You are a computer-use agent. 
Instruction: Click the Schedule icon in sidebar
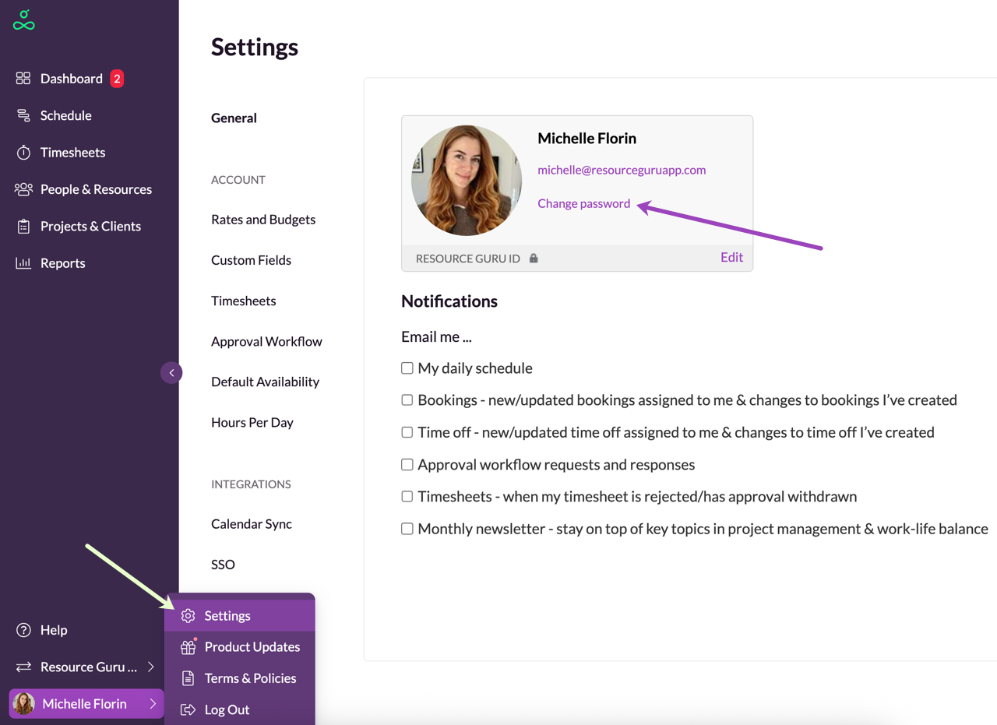pos(23,115)
